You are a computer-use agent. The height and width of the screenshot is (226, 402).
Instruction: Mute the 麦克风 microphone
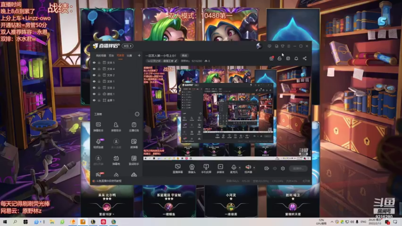234,169
